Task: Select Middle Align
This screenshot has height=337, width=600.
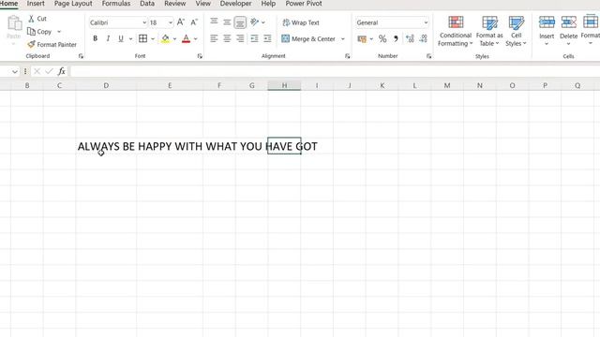Action: coord(227,22)
